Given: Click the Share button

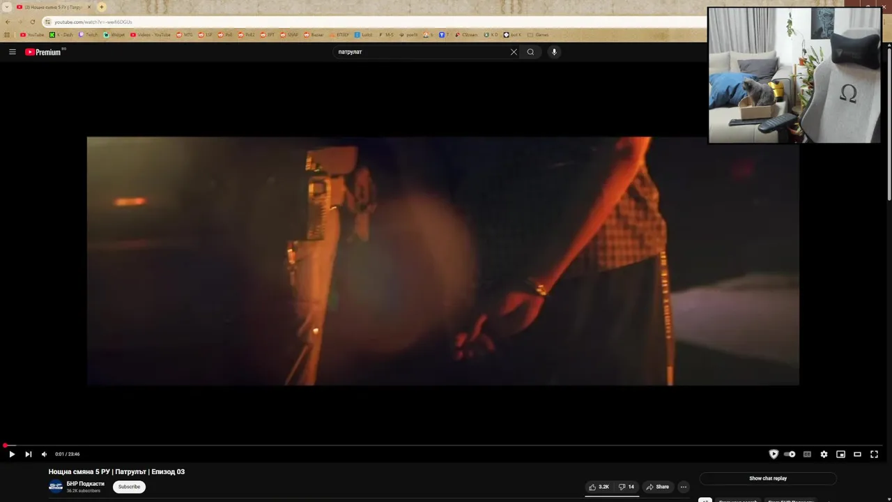Looking at the screenshot, I should (x=657, y=487).
